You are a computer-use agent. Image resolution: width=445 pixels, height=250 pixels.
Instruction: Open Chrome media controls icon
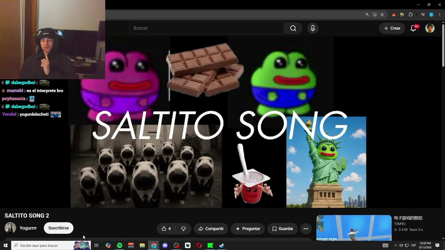(423, 15)
